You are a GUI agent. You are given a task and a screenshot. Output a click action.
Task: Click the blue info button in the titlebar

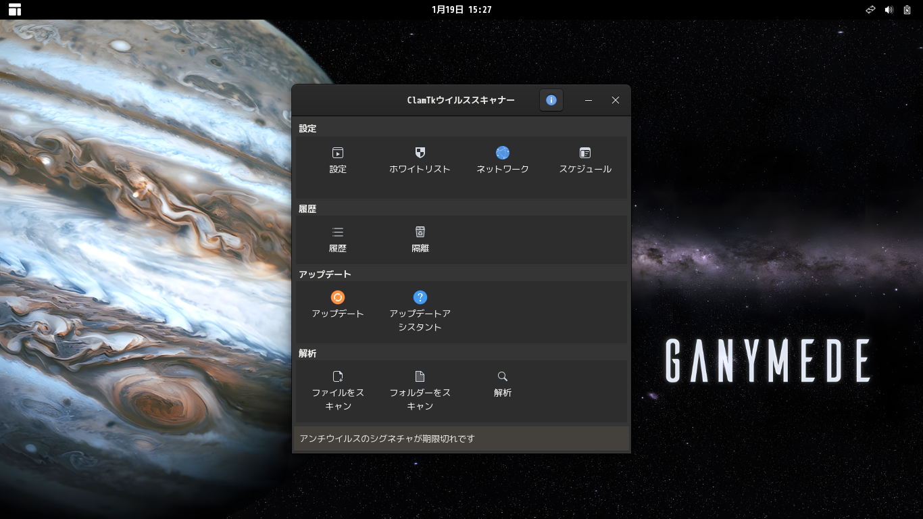551,100
